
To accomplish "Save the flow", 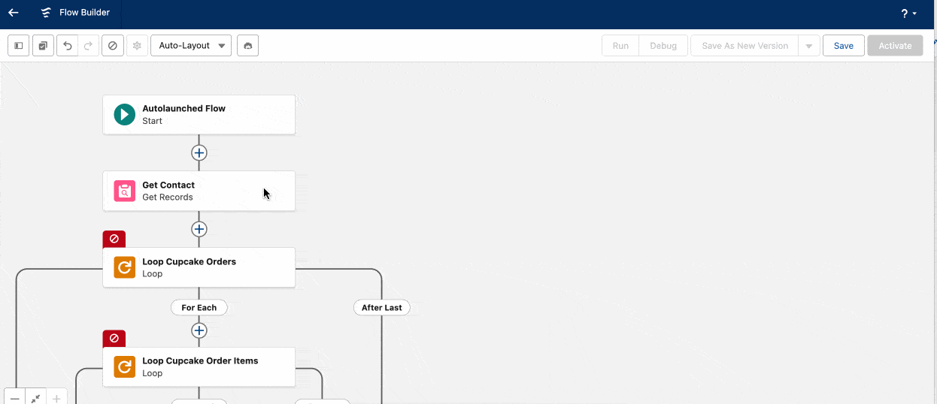I will click(844, 46).
